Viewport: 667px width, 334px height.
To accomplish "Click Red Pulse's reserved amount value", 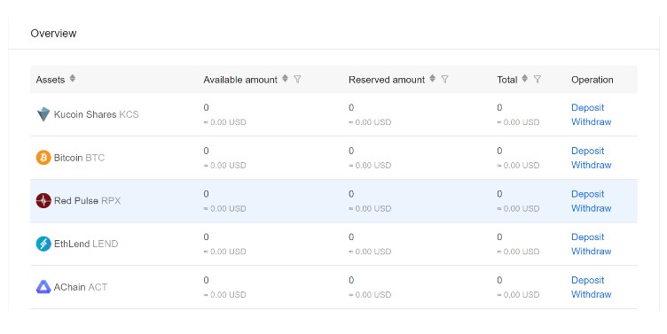I will click(x=351, y=194).
